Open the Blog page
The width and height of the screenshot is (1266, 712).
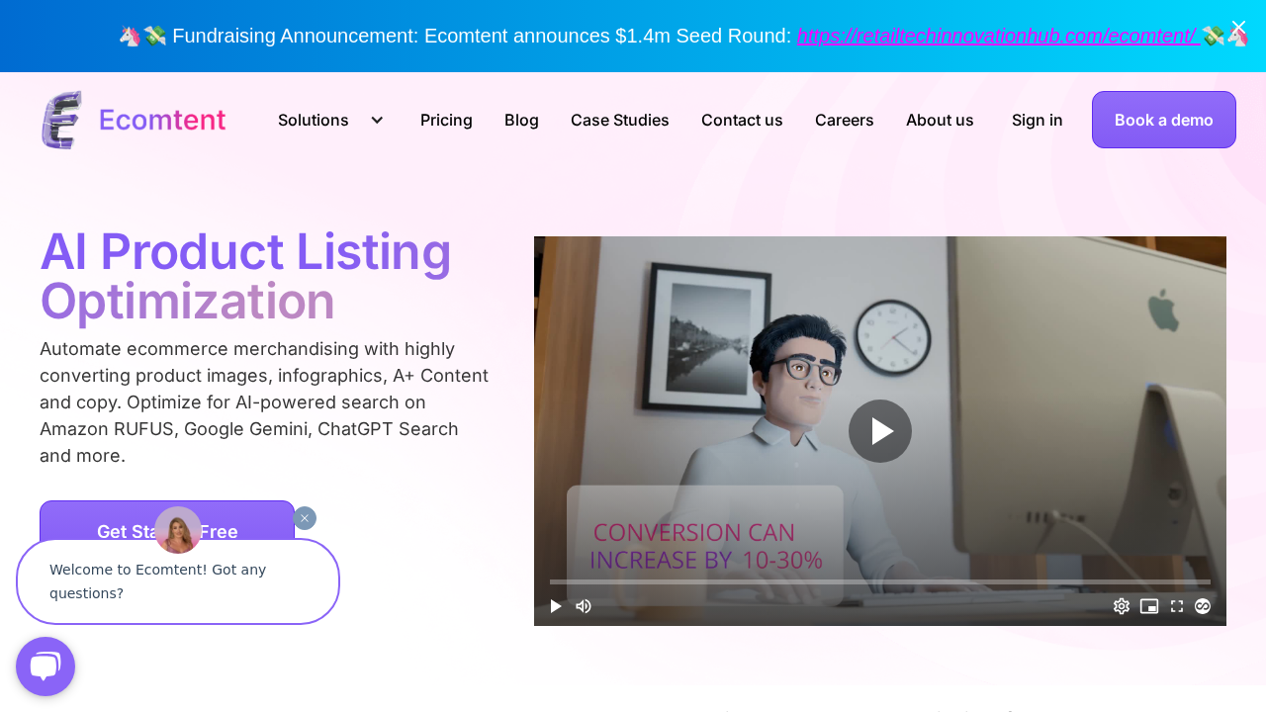[x=521, y=120]
